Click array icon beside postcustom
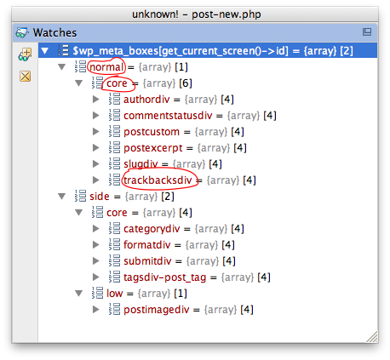 click(114, 131)
